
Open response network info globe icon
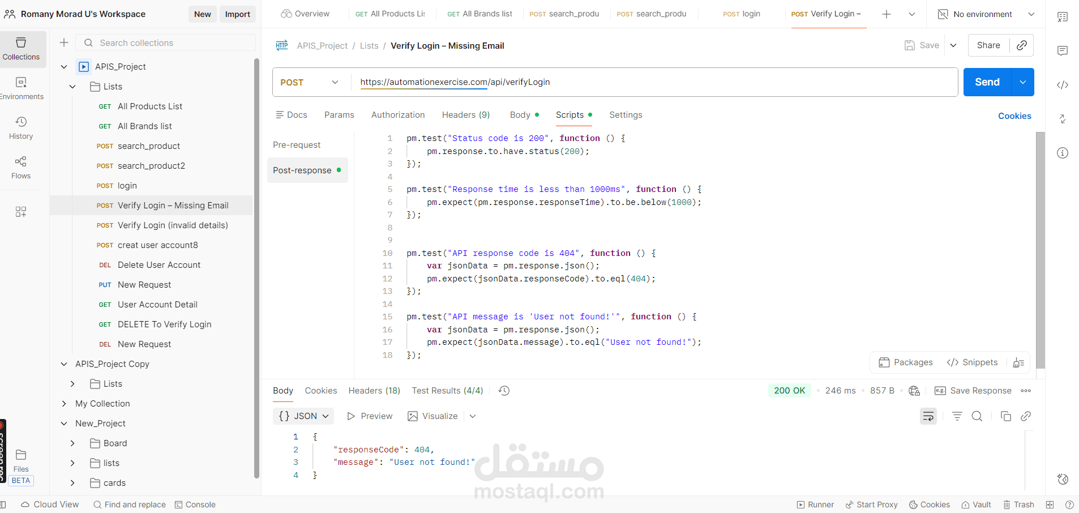914,391
